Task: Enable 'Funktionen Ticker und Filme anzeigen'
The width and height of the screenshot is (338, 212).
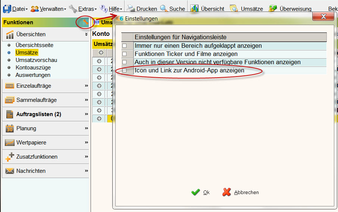Action: coord(124,54)
